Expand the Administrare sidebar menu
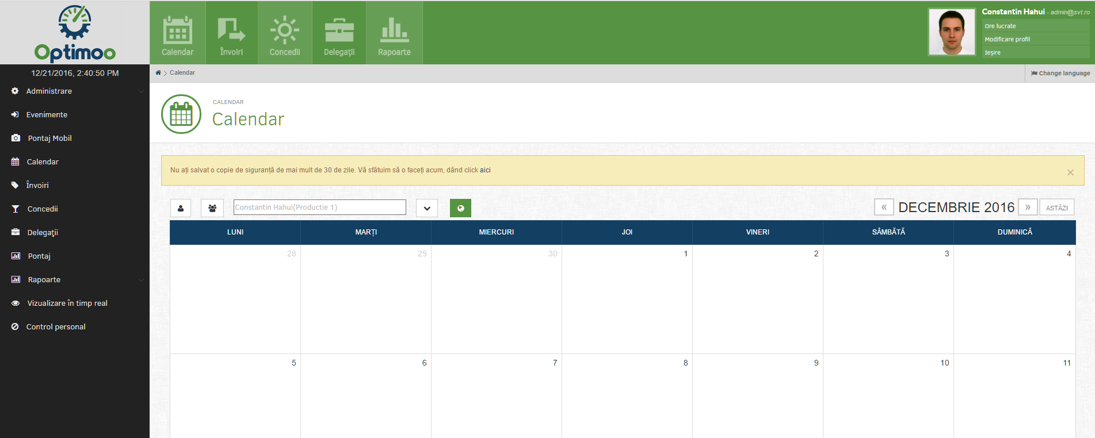Image resolution: width=1095 pixels, height=438 pixels. pyautogui.click(x=75, y=91)
